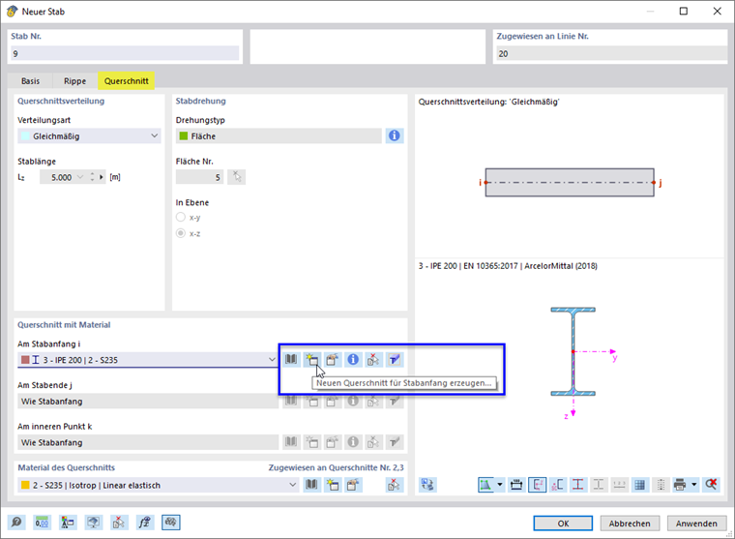The image size is (735, 539).
Task: Click Drehungstyp Fläche field
Action: click(279, 136)
